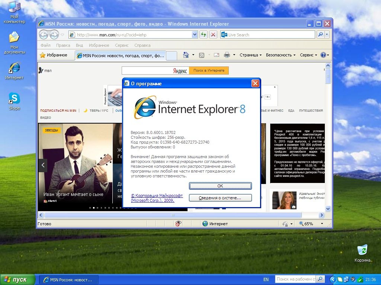Click the horizontal scrollbar left arrow
Viewport: 381px width, 285px height.
click(x=41, y=215)
